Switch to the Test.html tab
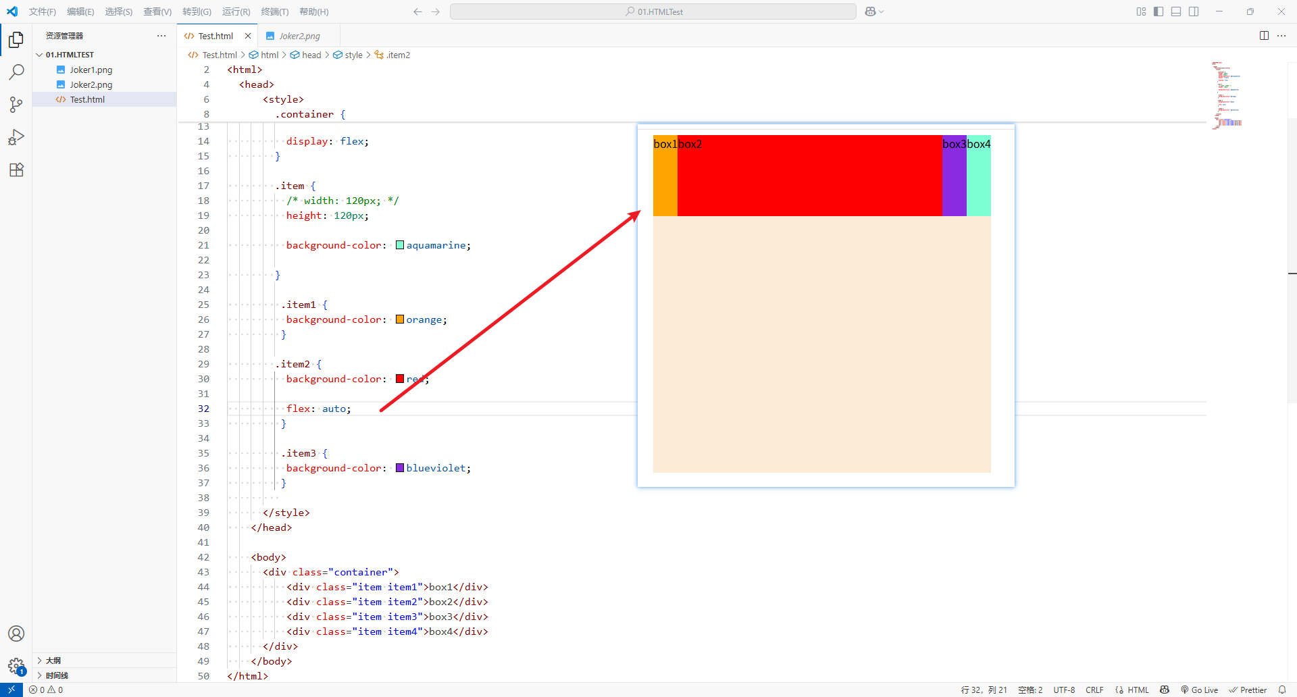The width and height of the screenshot is (1297, 697). pyautogui.click(x=215, y=36)
